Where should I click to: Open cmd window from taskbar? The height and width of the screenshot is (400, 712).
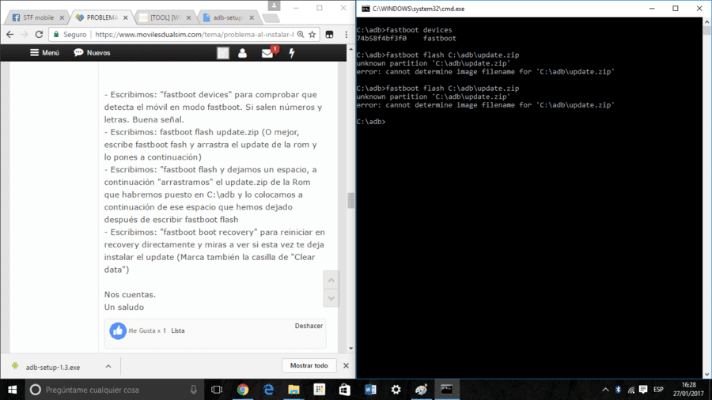pos(447,390)
